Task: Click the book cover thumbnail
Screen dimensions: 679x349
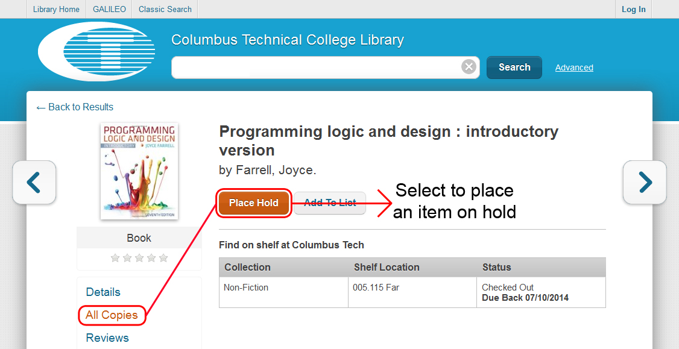Action: [139, 171]
